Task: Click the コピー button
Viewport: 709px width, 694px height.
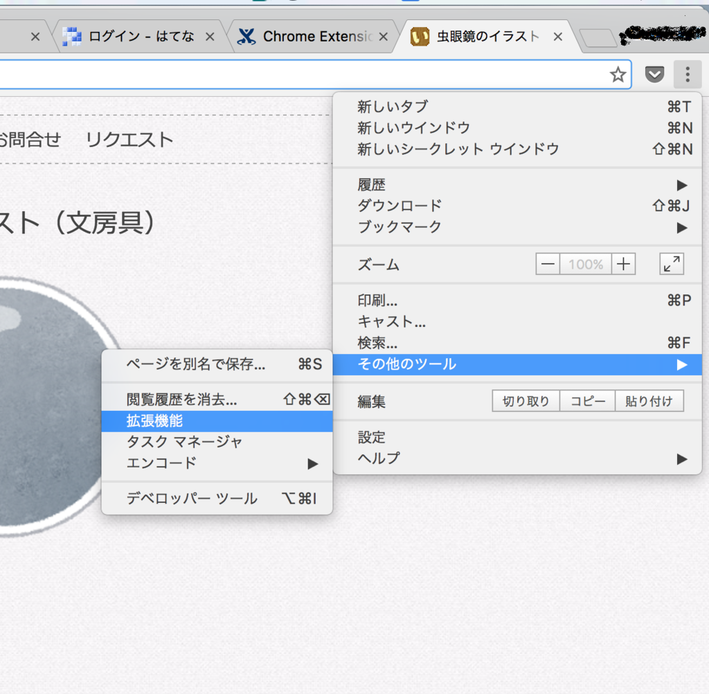Action: click(x=587, y=401)
